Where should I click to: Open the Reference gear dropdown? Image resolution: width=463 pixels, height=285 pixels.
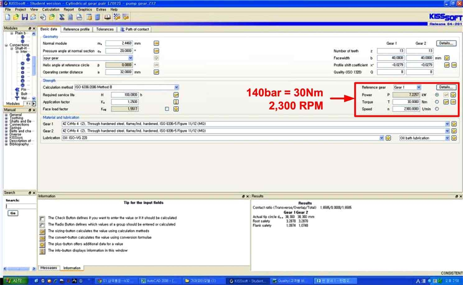tap(419, 87)
